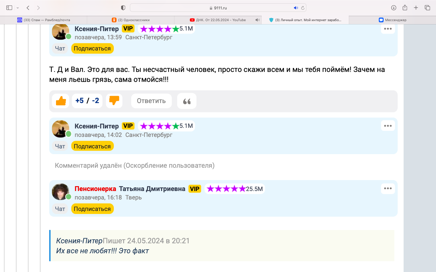The height and width of the screenshot is (272, 436).
Task: Open the Safari downloads icon
Action: click(394, 8)
